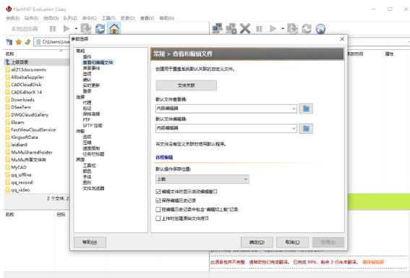
Task: Click the 帮助(H) button in the dialog
Action: point(90,243)
